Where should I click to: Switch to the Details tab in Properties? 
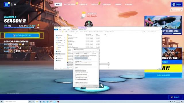[84, 52]
